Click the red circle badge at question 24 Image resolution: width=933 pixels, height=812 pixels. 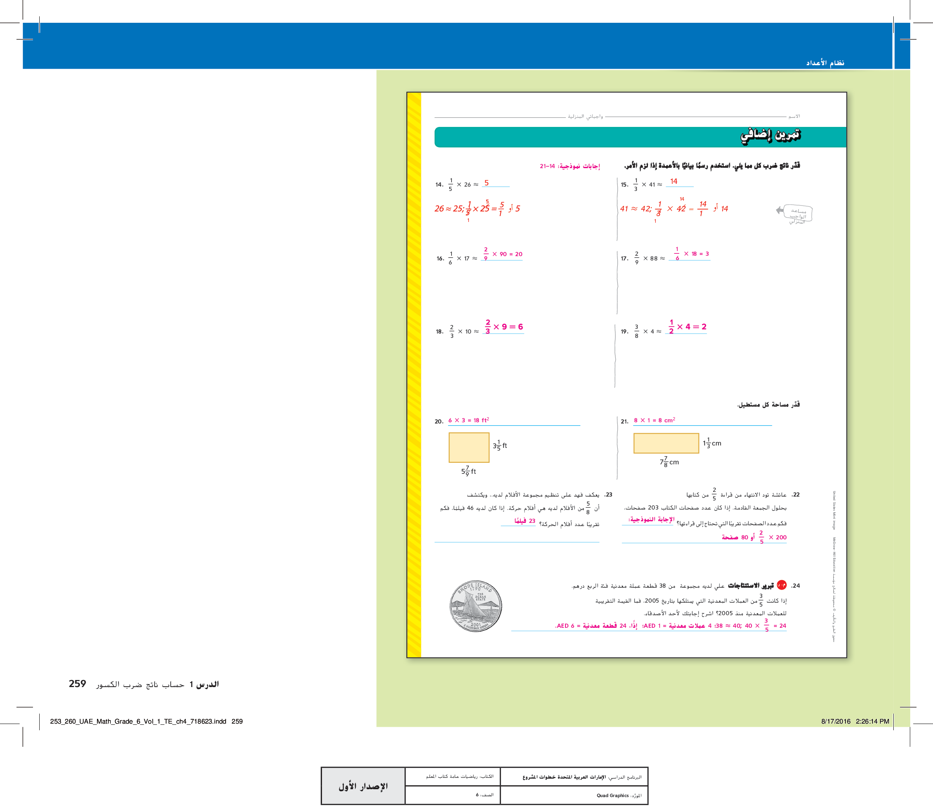pos(781,585)
